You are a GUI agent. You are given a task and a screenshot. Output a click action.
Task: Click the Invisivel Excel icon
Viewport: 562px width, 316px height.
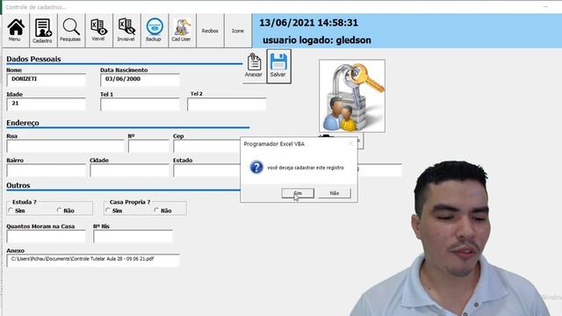[x=126, y=31]
